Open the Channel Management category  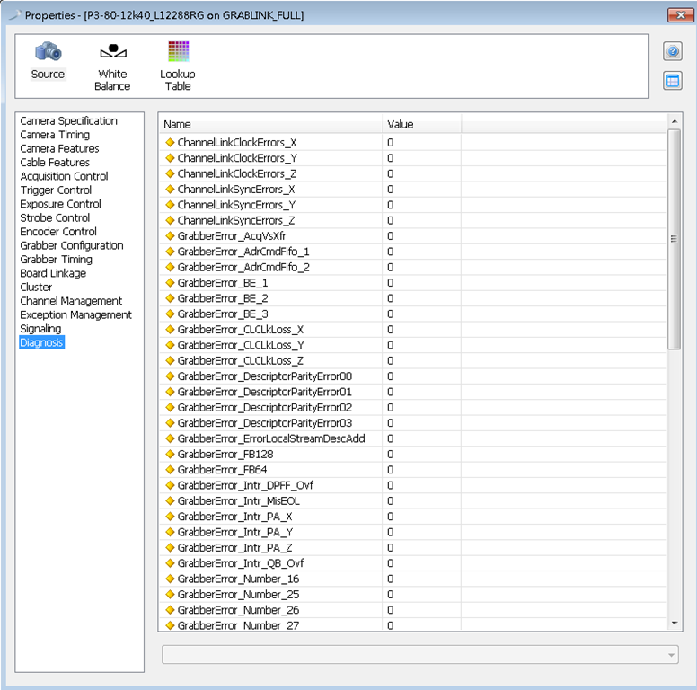tap(71, 301)
